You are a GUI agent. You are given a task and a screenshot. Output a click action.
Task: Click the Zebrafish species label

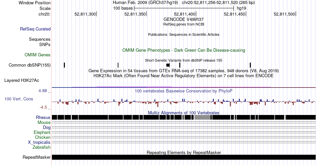click(42, 147)
